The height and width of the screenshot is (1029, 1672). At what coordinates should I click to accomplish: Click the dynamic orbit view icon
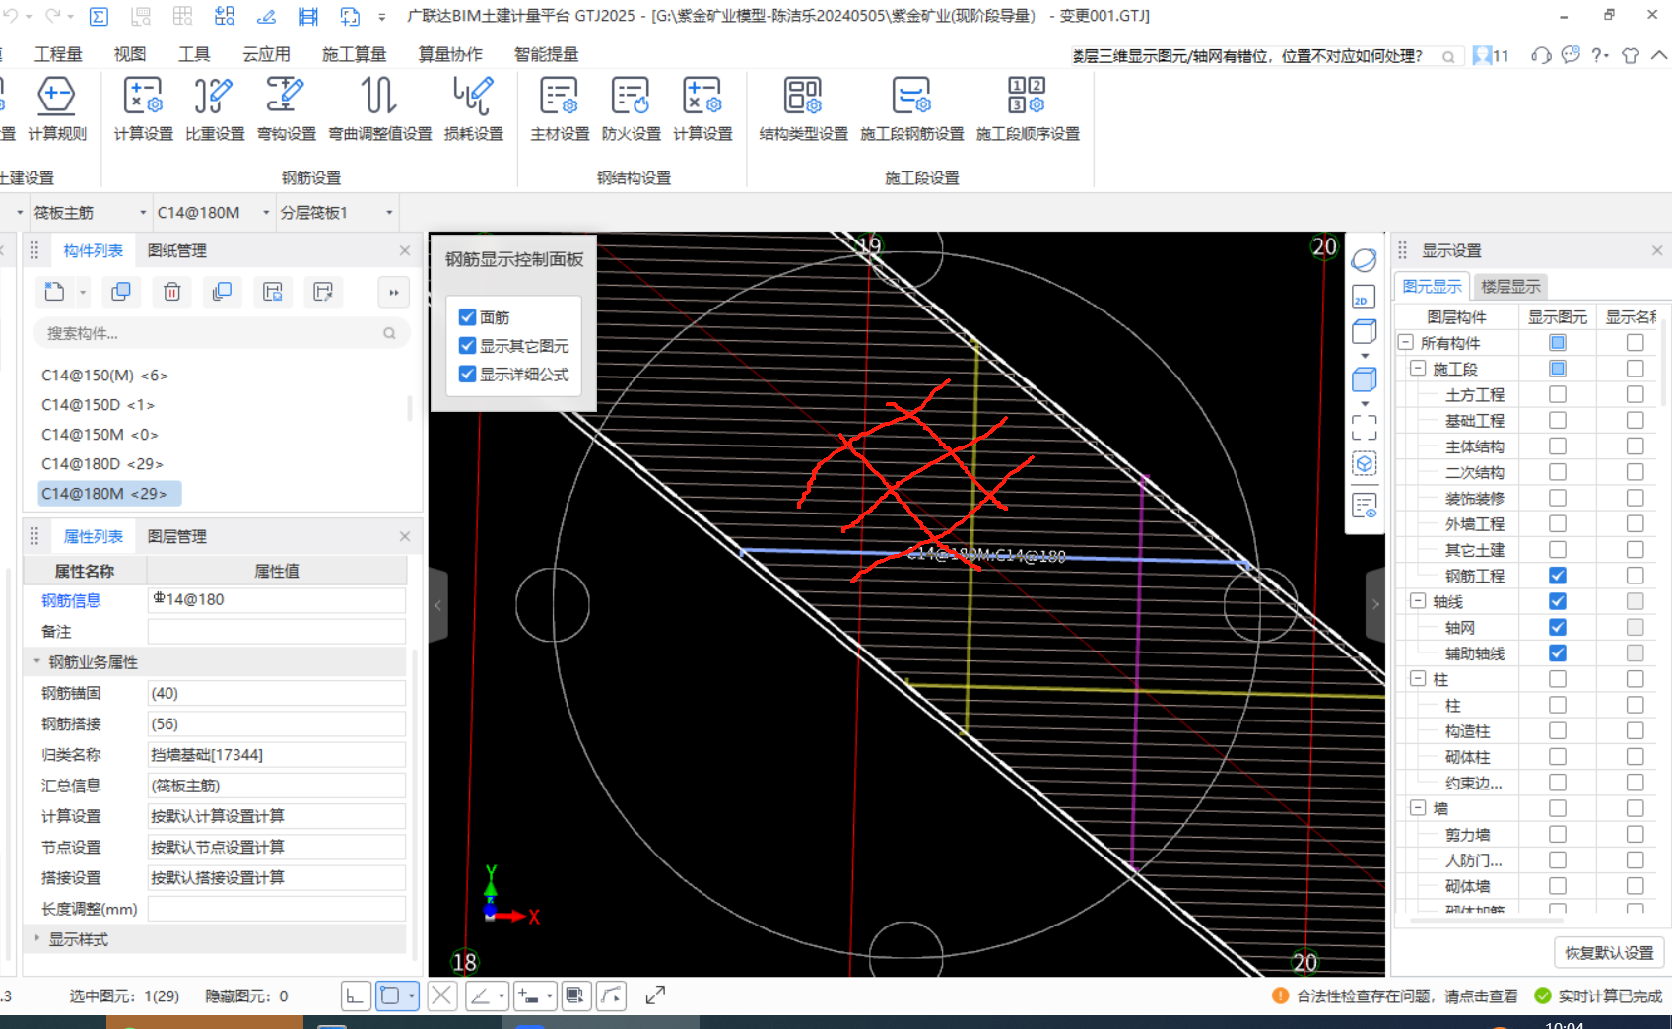[1364, 260]
